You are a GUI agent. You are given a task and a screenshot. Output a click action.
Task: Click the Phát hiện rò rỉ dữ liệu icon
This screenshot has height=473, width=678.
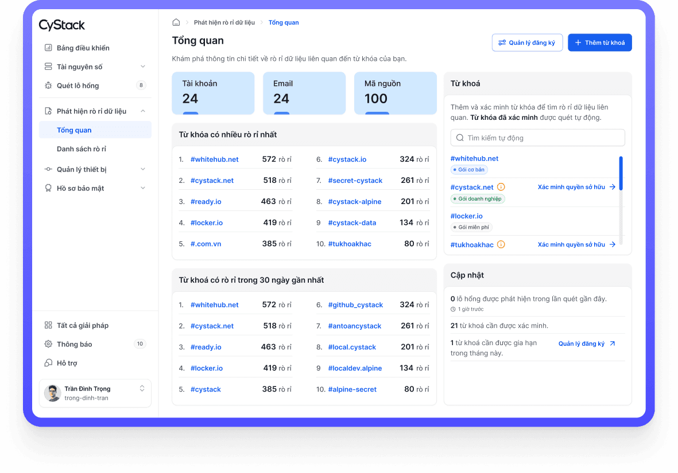(48, 111)
